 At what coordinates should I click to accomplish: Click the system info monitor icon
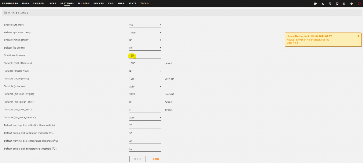[337, 4]
